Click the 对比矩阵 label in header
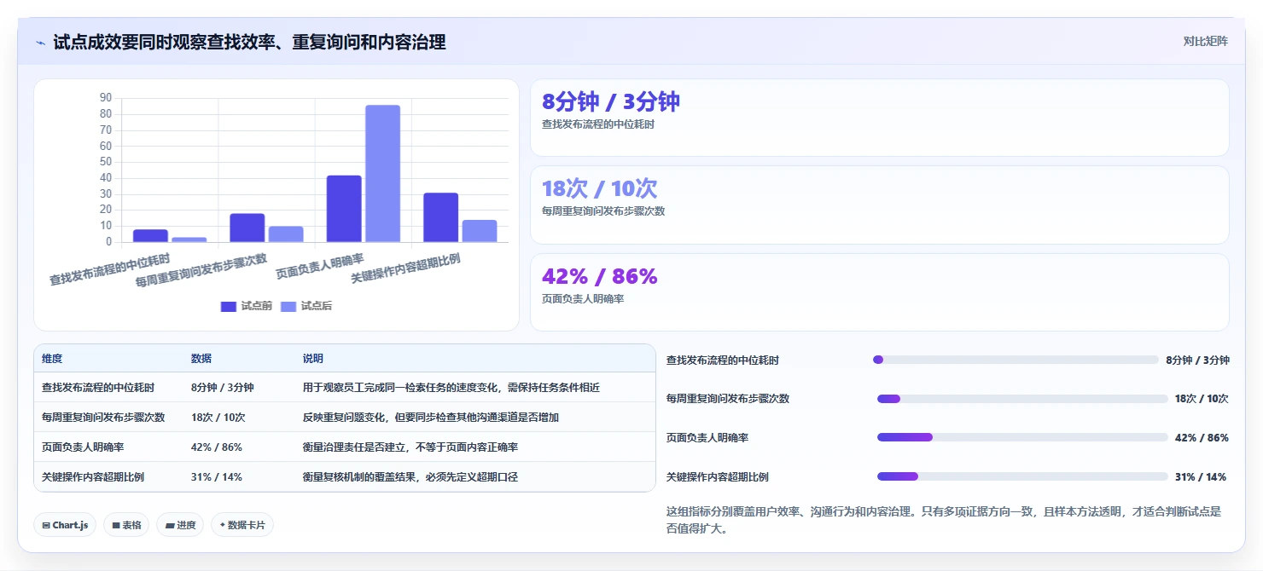1263x571 pixels. [x=1205, y=41]
